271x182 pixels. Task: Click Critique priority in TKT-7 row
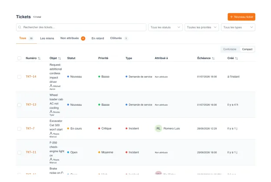pos(105,129)
